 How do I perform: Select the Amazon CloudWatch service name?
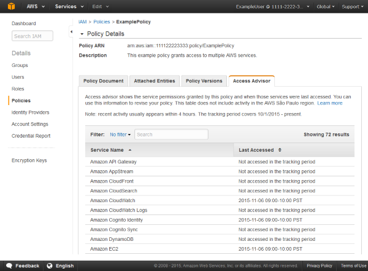[x=113, y=200]
